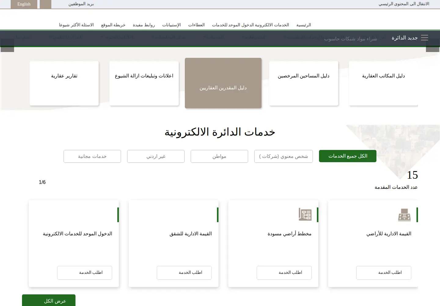Image resolution: width=440 pixels, height=306 pixels.
Task: Click اطلب الخدمة for القيمة الادارية للشقق
Action: pos(184,273)
